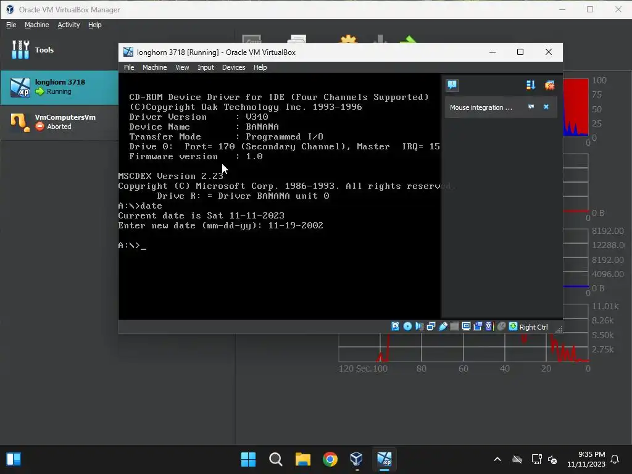Select Tools in the Manager sidebar

click(59, 50)
